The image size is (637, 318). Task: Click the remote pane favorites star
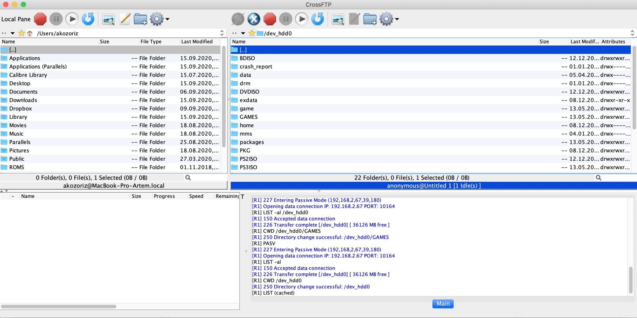[x=252, y=33]
